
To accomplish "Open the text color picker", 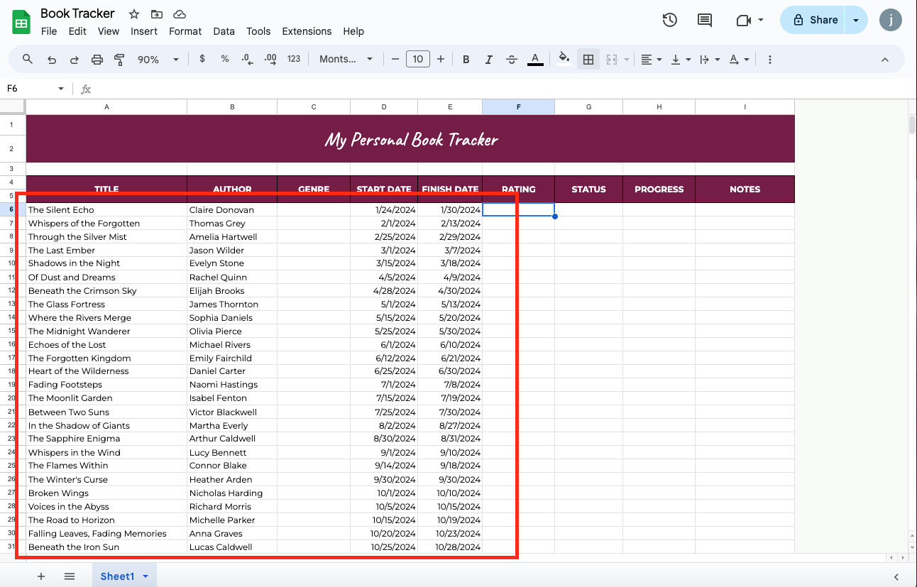I will [535, 59].
